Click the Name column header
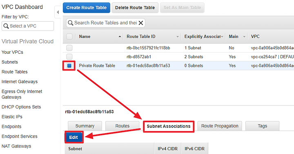This screenshot has width=294, height=154. 85,37
